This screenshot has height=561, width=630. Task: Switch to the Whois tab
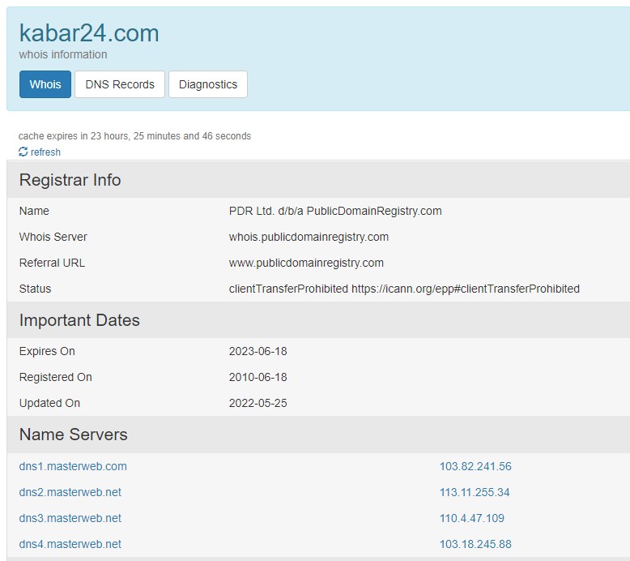45,84
